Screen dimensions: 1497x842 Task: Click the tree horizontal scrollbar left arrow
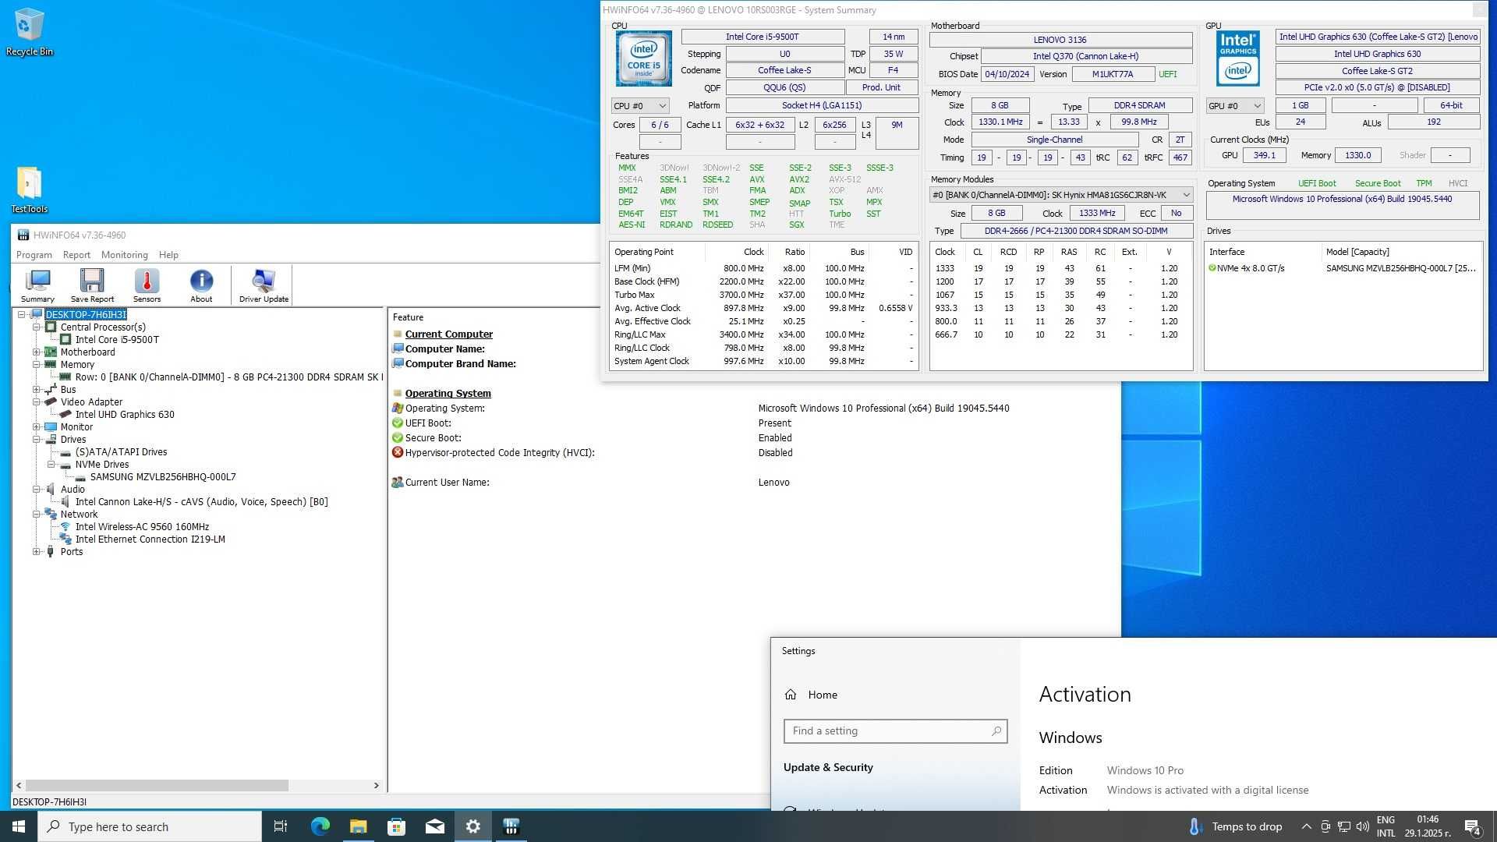[x=19, y=786]
